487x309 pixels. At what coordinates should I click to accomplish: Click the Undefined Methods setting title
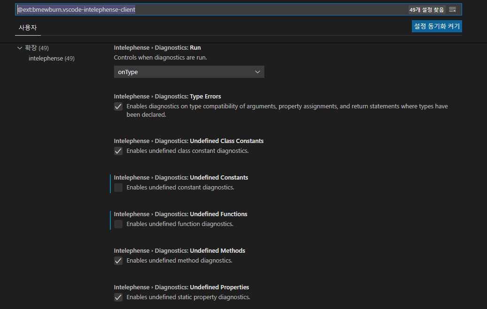[179, 251]
